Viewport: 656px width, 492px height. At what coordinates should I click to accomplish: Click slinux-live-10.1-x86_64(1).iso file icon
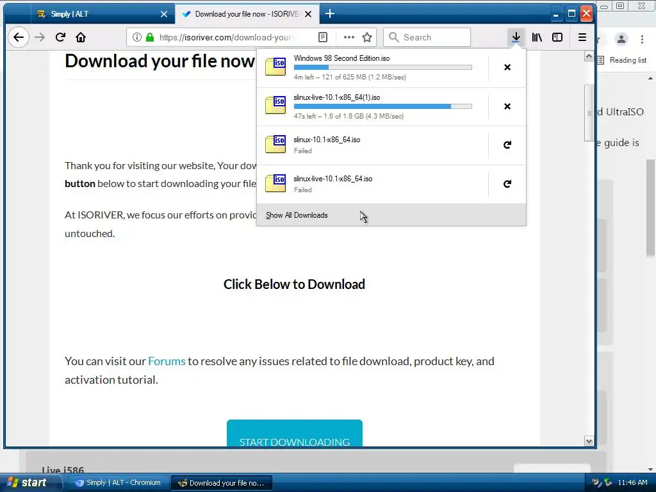275,106
